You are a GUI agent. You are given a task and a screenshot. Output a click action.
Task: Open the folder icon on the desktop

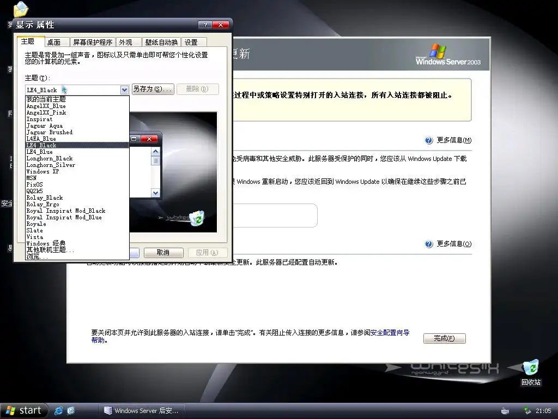(x=21, y=9)
